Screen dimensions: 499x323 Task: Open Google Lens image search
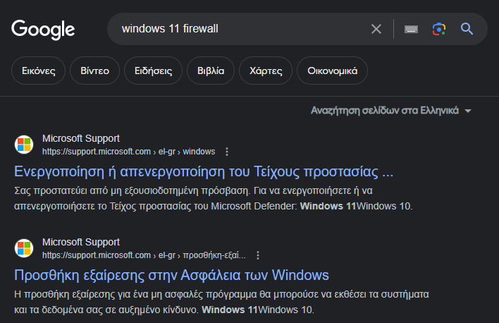439,29
